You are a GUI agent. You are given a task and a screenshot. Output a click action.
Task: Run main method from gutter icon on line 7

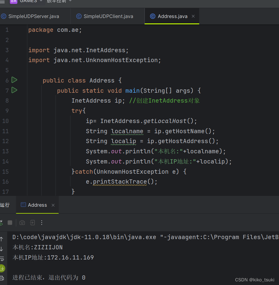tap(14, 90)
